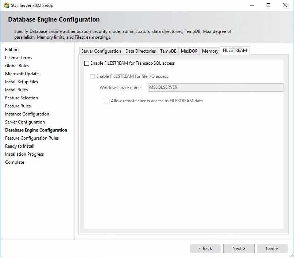Check Allow remote clients access to FILESTREAM data
The width and height of the screenshot is (294, 258).
[x=107, y=101]
